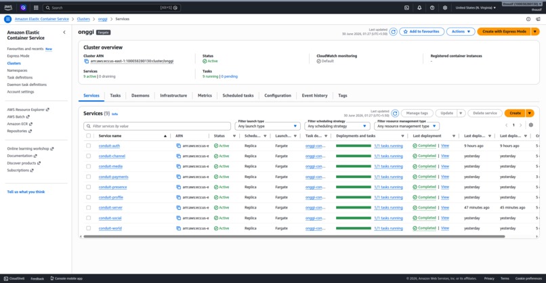Open the conduit-server service link
Viewport: 546px width, 283px height.
(x=110, y=208)
